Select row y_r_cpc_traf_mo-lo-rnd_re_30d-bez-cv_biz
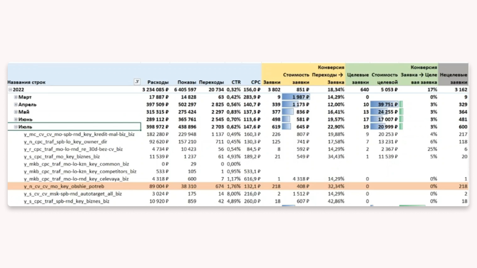This screenshot has width=477, height=268. [238, 149]
